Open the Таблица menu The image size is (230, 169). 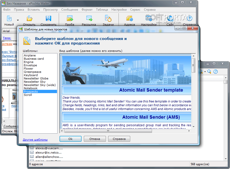[102, 10]
